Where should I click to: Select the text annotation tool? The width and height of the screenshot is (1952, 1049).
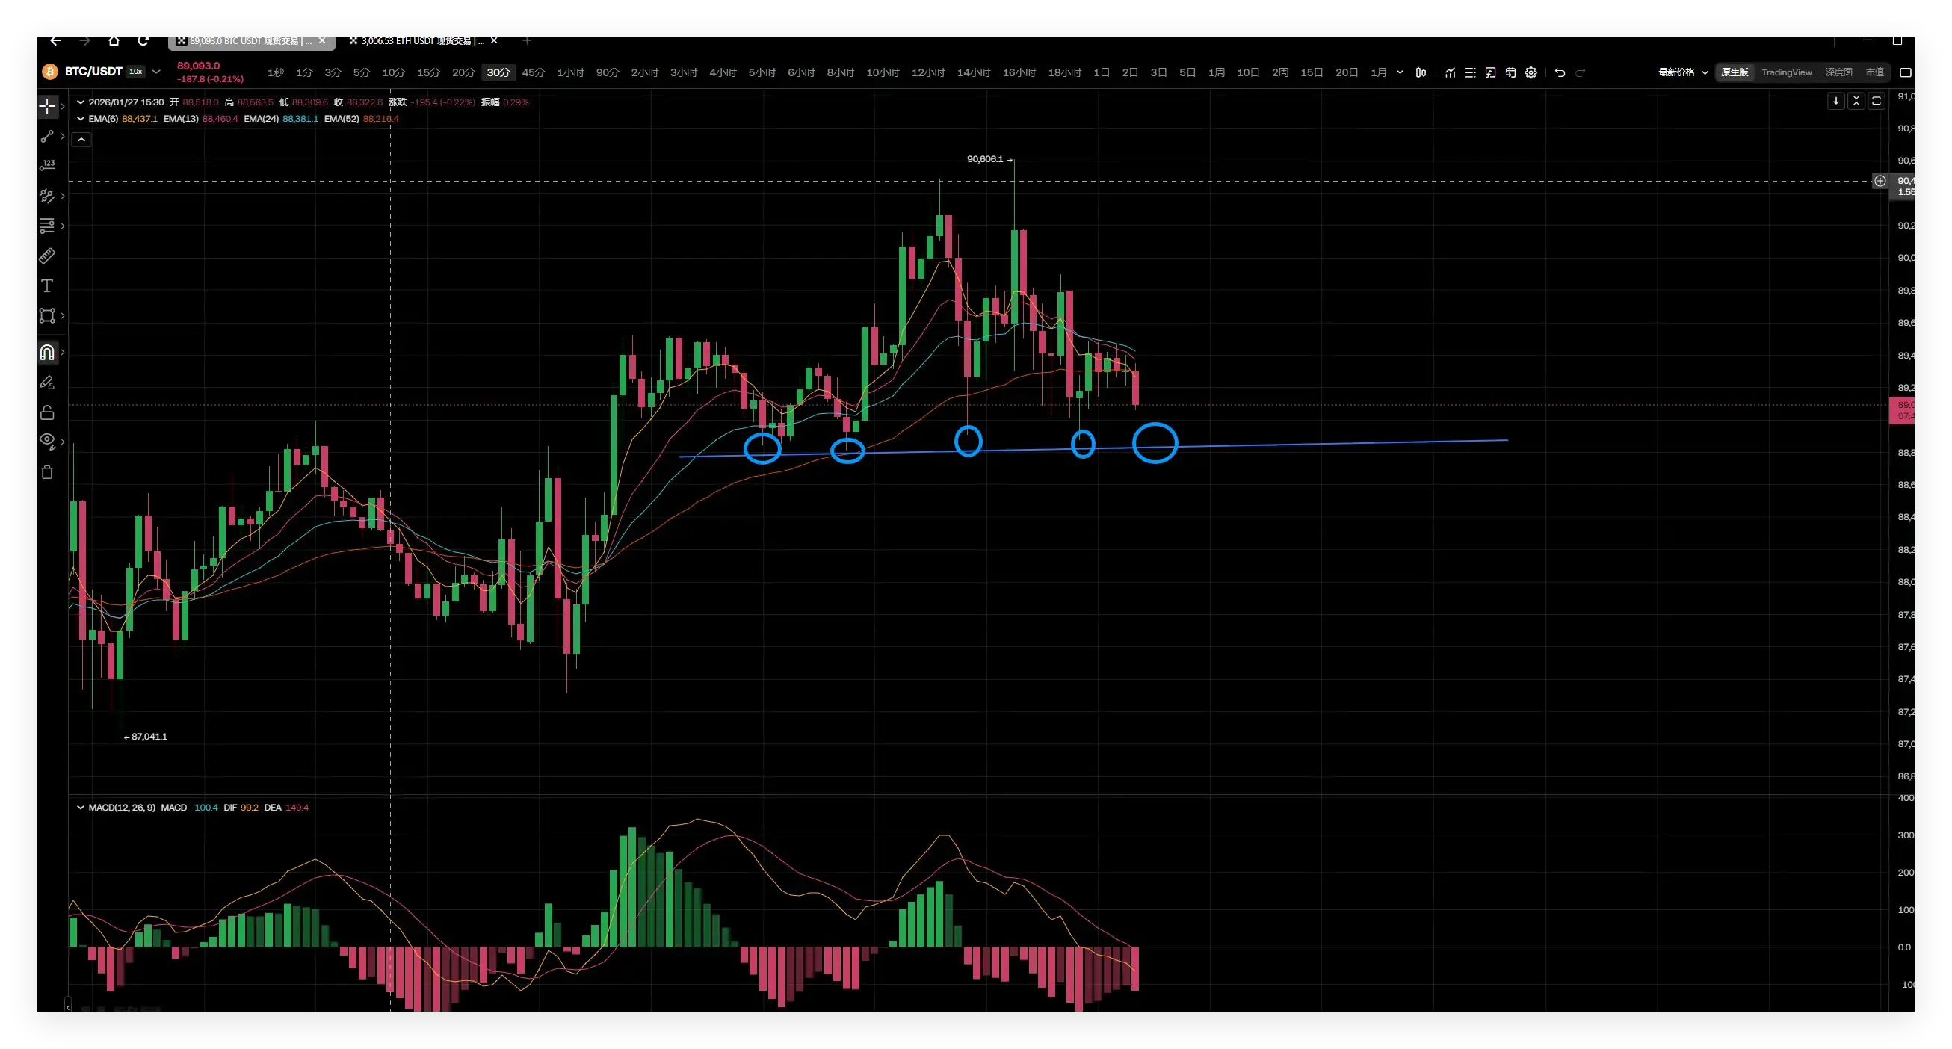(x=47, y=285)
